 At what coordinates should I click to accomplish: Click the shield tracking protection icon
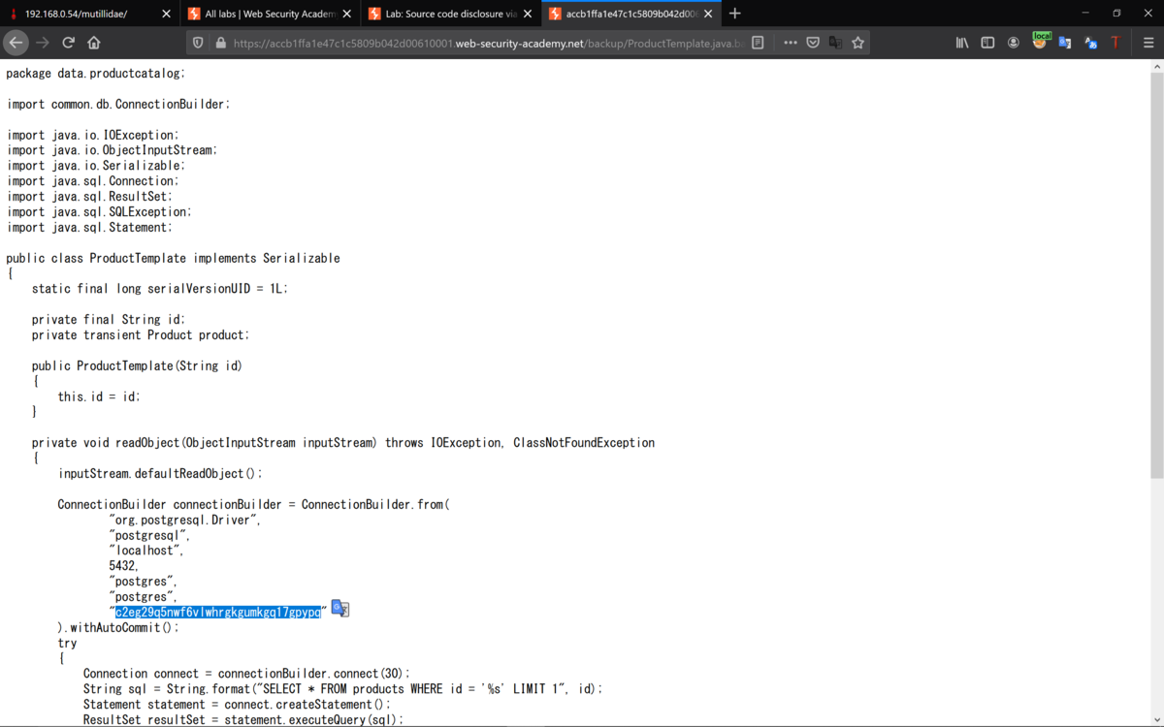pyautogui.click(x=198, y=43)
